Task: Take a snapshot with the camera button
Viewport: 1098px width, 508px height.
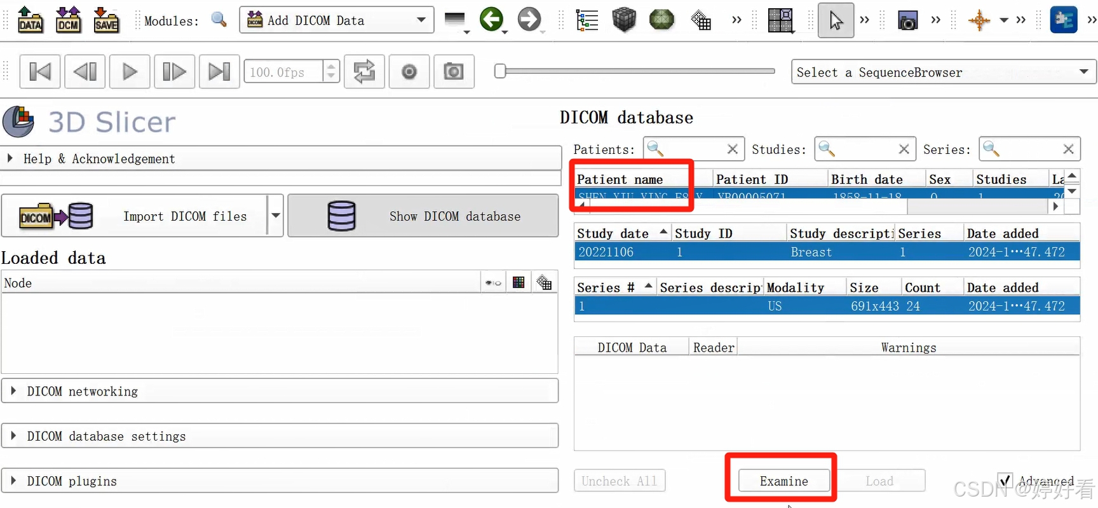Action: click(x=454, y=72)
